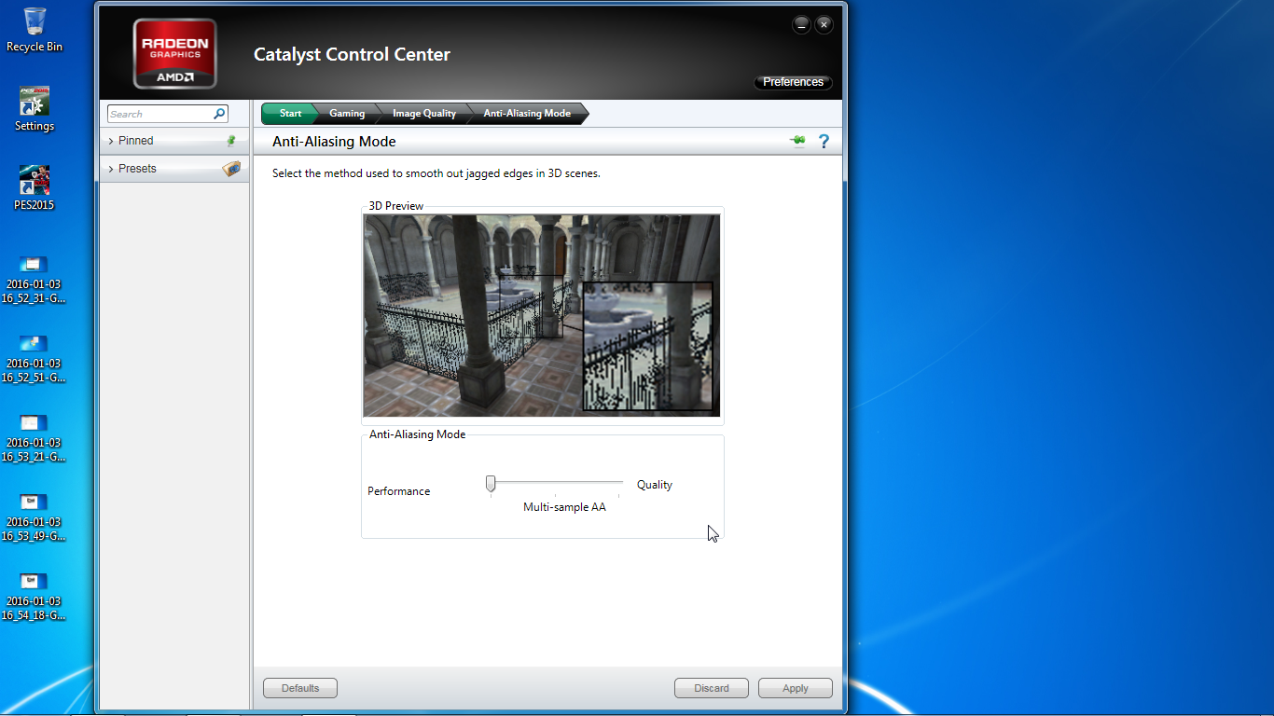Select the 2016-01-03 16_52_31 desktop file
This screenshot has width=1274, height=716.
click(35, 281)
